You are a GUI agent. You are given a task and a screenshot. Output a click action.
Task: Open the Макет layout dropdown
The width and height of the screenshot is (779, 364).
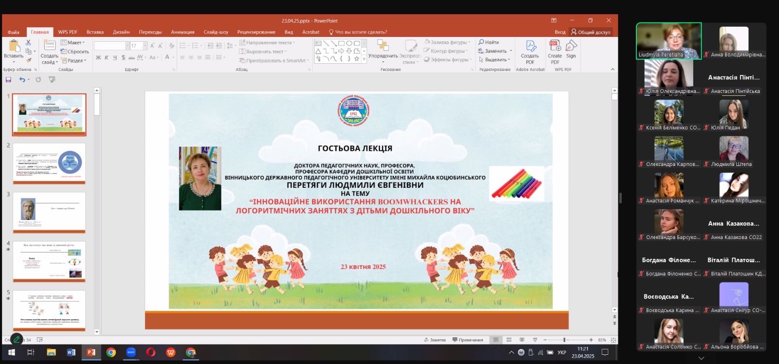pyautogui.click(x=73, y=42)
